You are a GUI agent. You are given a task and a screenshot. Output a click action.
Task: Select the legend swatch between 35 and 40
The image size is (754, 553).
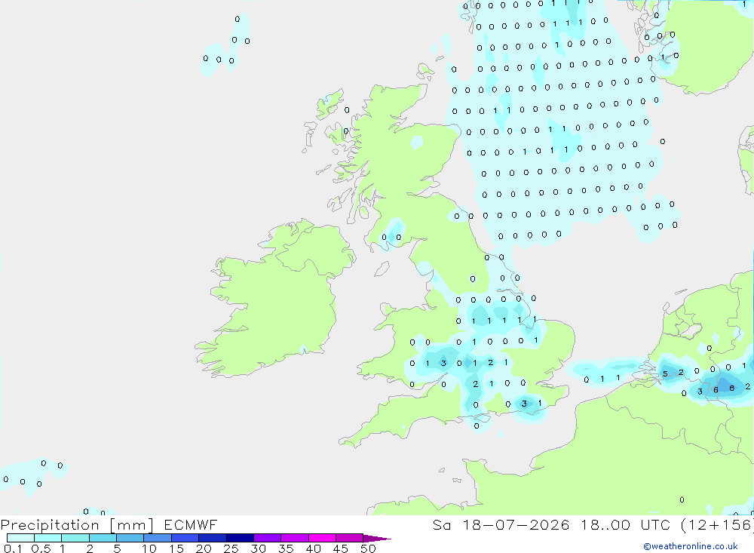click(295, 538)
